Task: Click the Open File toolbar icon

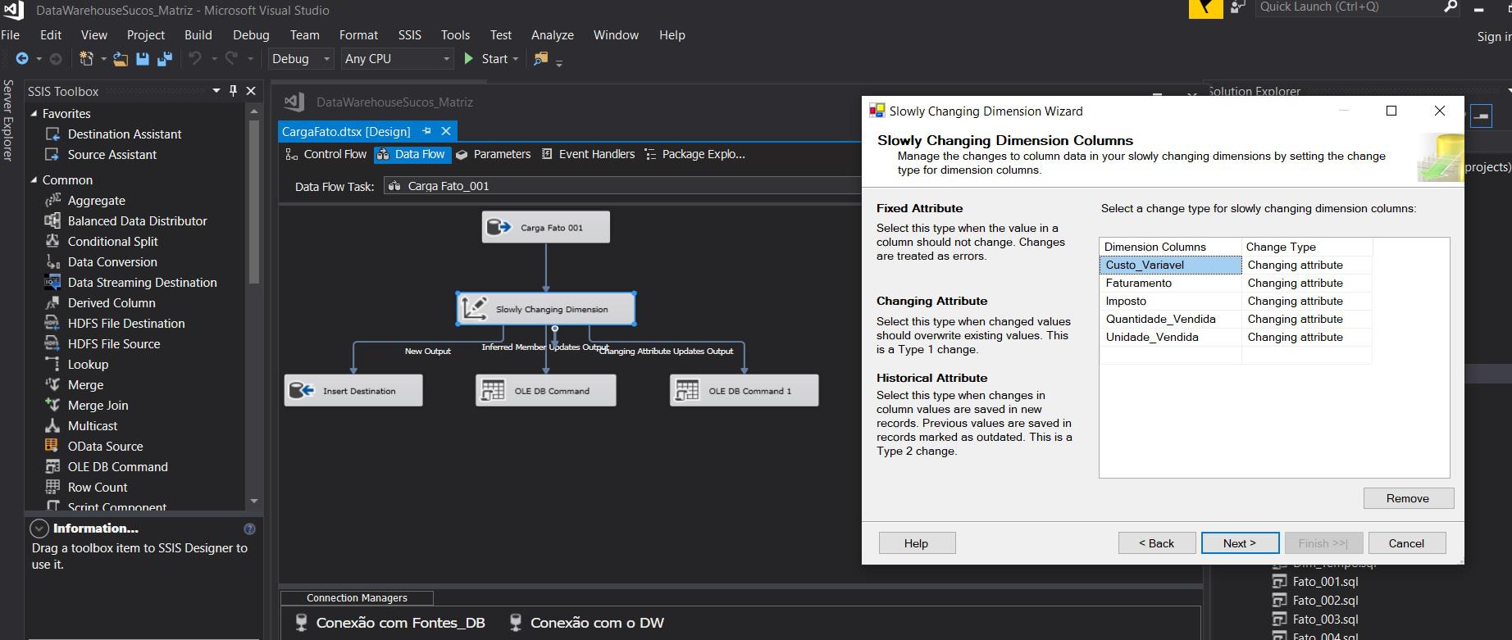Action: pos(121,59)
